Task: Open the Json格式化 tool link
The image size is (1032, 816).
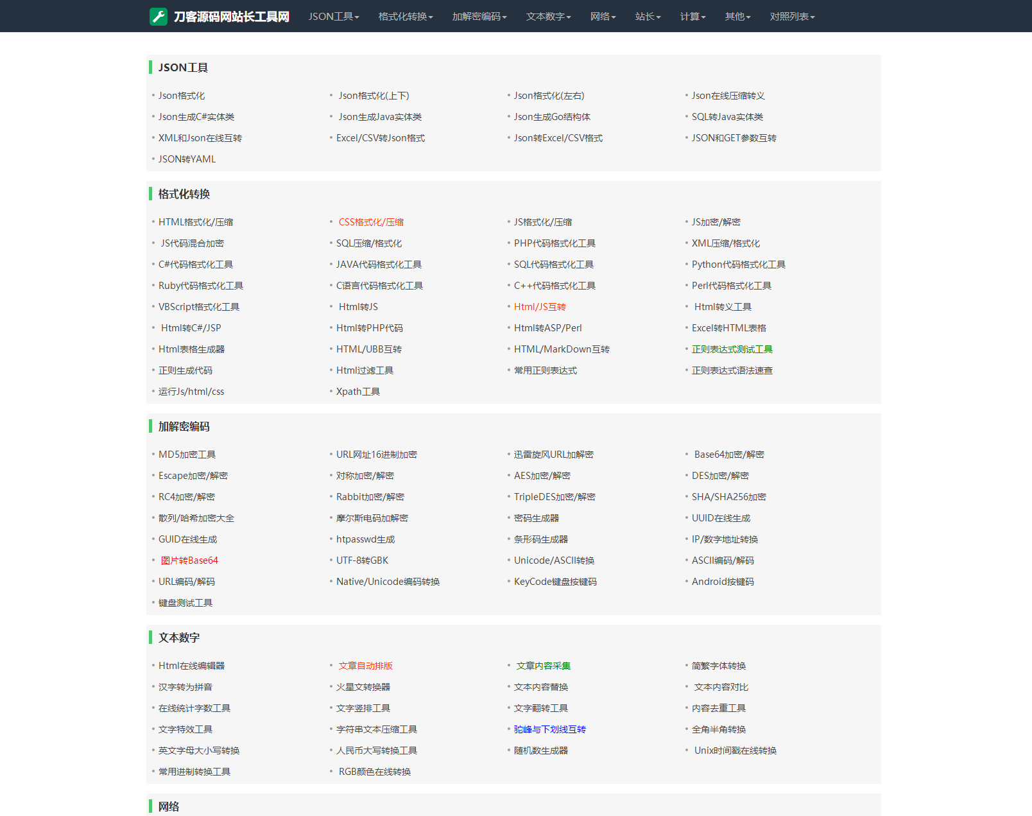Action: pyautogui.click(x=182, y=96)
